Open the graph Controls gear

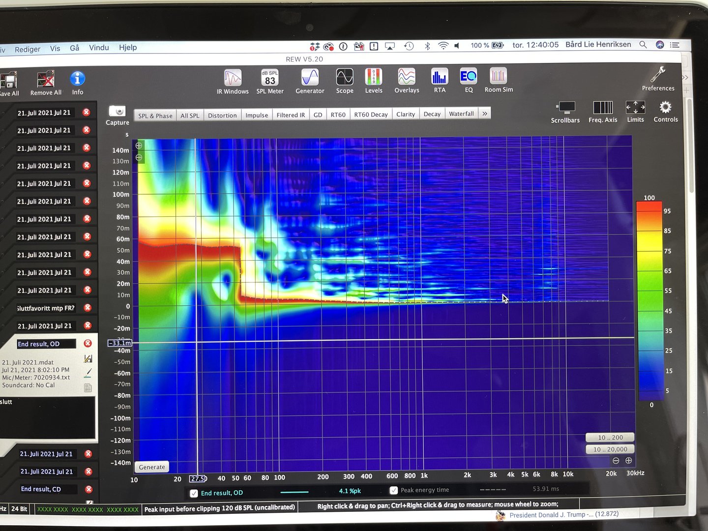click(x=665, y=108)
